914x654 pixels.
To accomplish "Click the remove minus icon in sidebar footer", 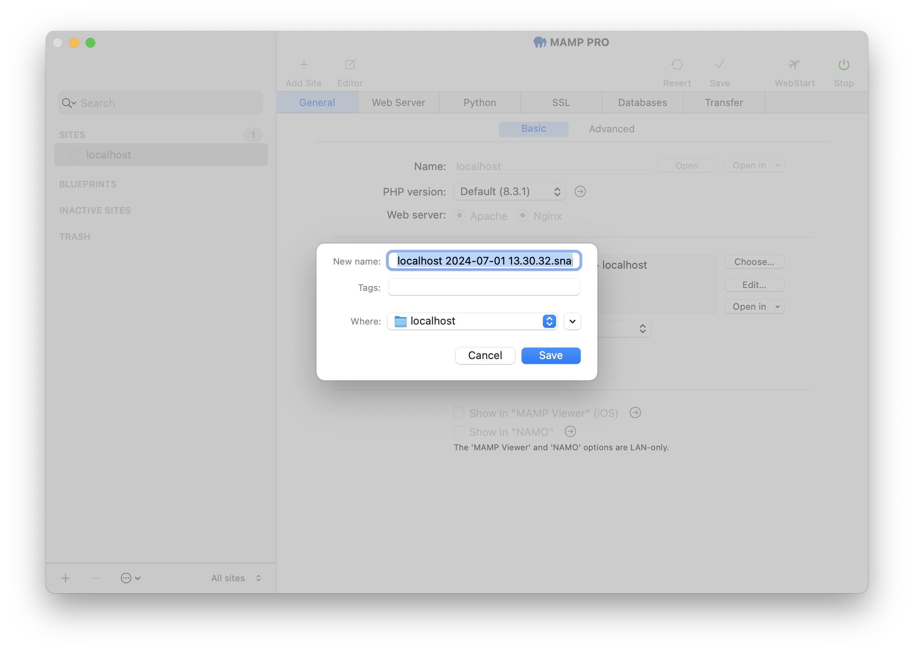I will click(95, 578).
